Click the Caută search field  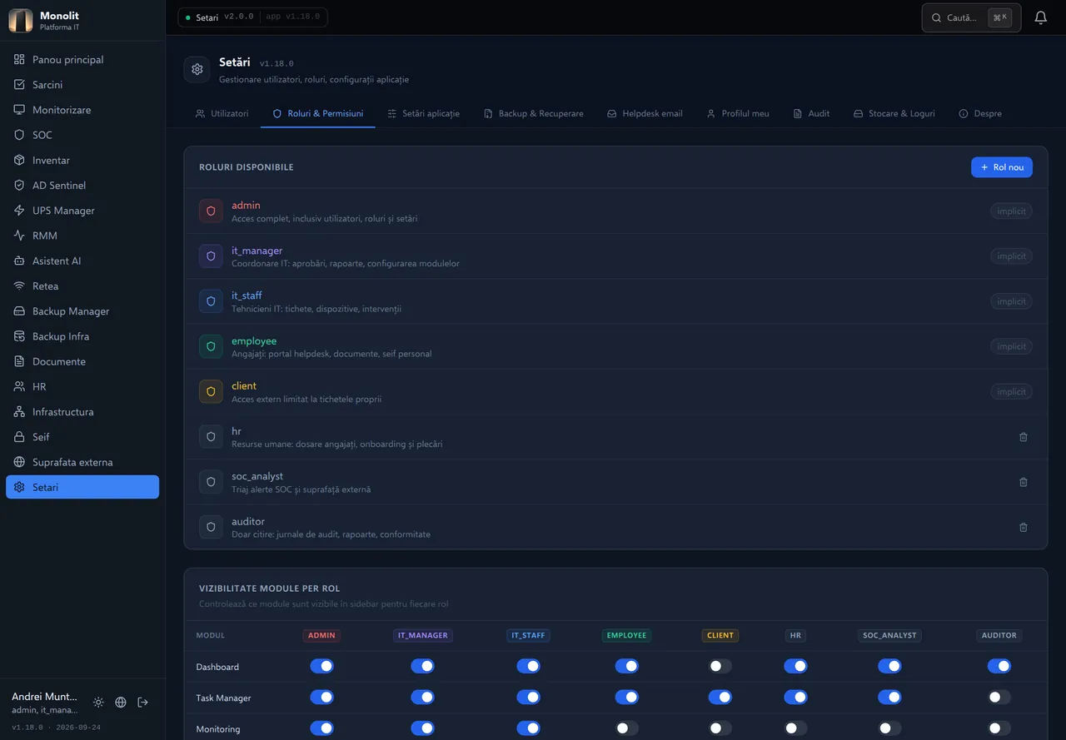(x=971, y=17)
